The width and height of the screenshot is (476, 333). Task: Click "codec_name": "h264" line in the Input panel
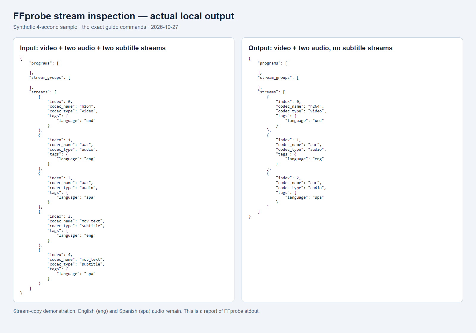click(x=71, y=106)
